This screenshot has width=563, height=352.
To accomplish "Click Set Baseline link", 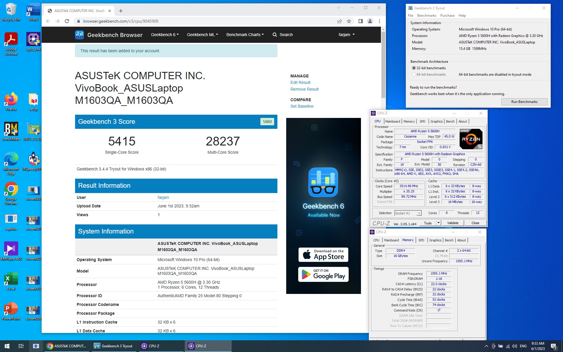I will click(302, 106).
